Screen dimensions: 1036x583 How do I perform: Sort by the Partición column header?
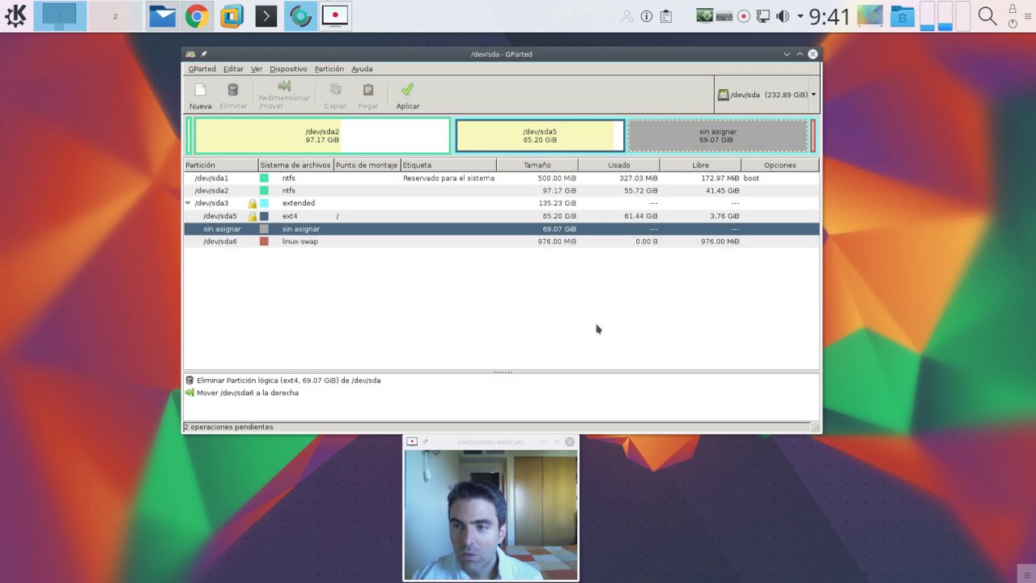(x=221, y=165)
